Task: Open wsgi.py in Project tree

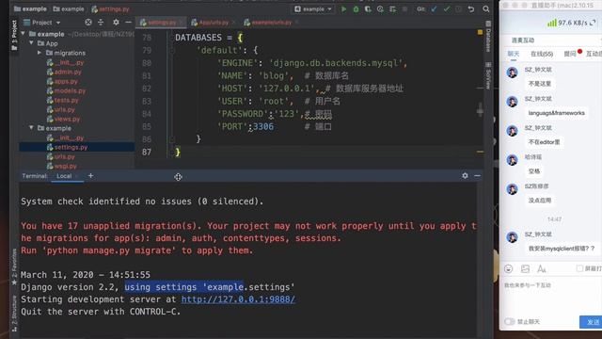Action: pos(62,166)
